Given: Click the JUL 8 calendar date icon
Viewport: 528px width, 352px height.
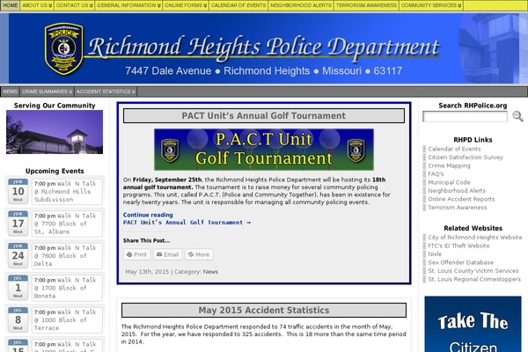Looking at the screenshot, I should [x=18, y=319].
